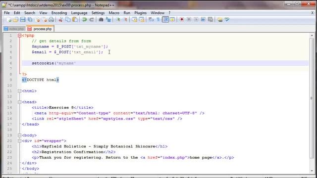
Task: Click the Close All documents icon
Action: (45, 20)
